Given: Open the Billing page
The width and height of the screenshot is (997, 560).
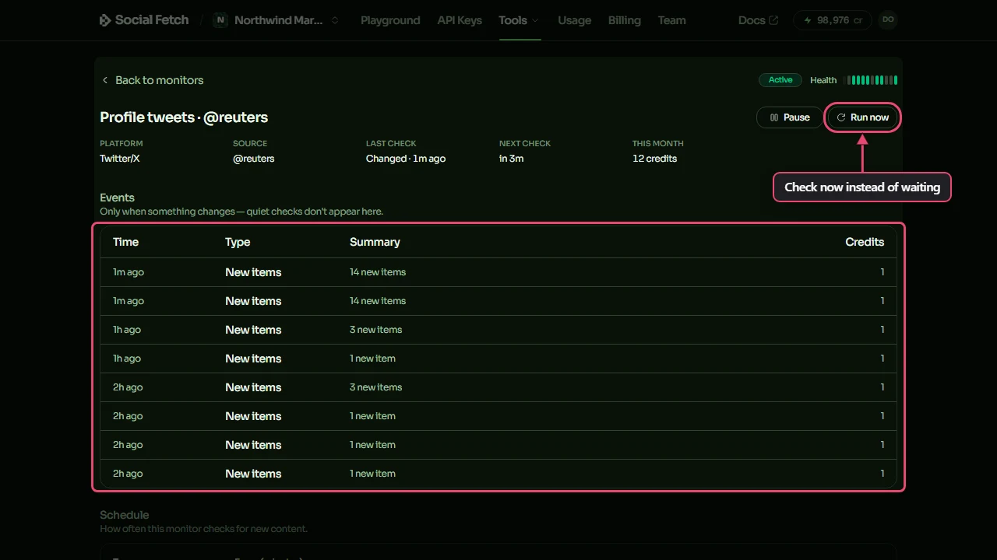Looking at the screenshot, I should tap(624, 20).
